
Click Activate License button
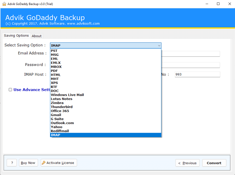59,163
